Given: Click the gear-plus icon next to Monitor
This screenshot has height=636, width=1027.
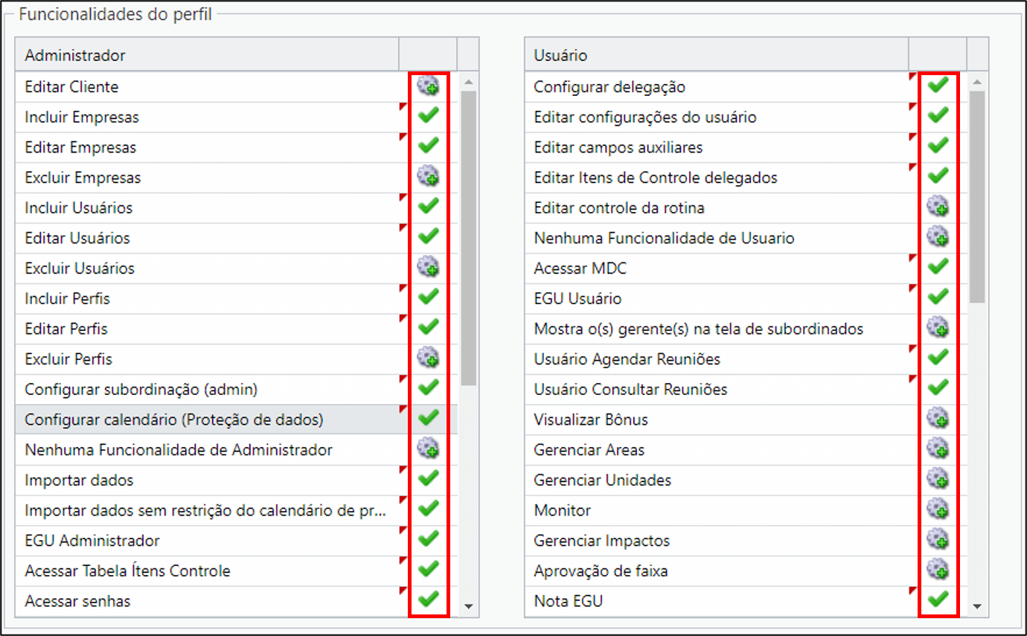Looking at the screenshot, I should coord(938,510).
